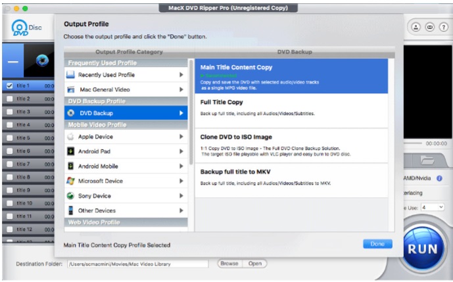Click the 'Other Devices' text label
The image size is (453, 282).
[97, 210]
